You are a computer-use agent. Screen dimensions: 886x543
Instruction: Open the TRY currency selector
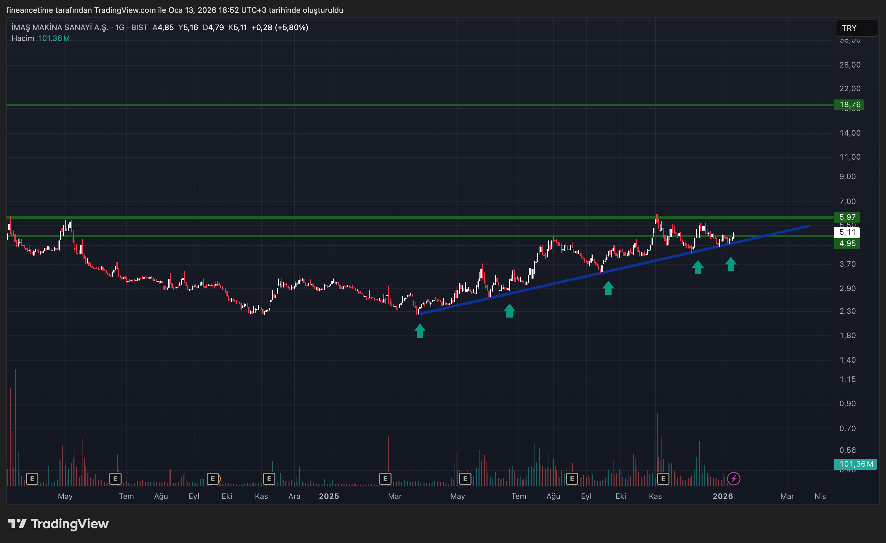pos(856,28)
